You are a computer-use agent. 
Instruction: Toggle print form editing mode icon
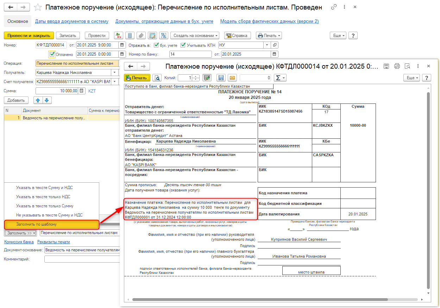tap(207, 78)
